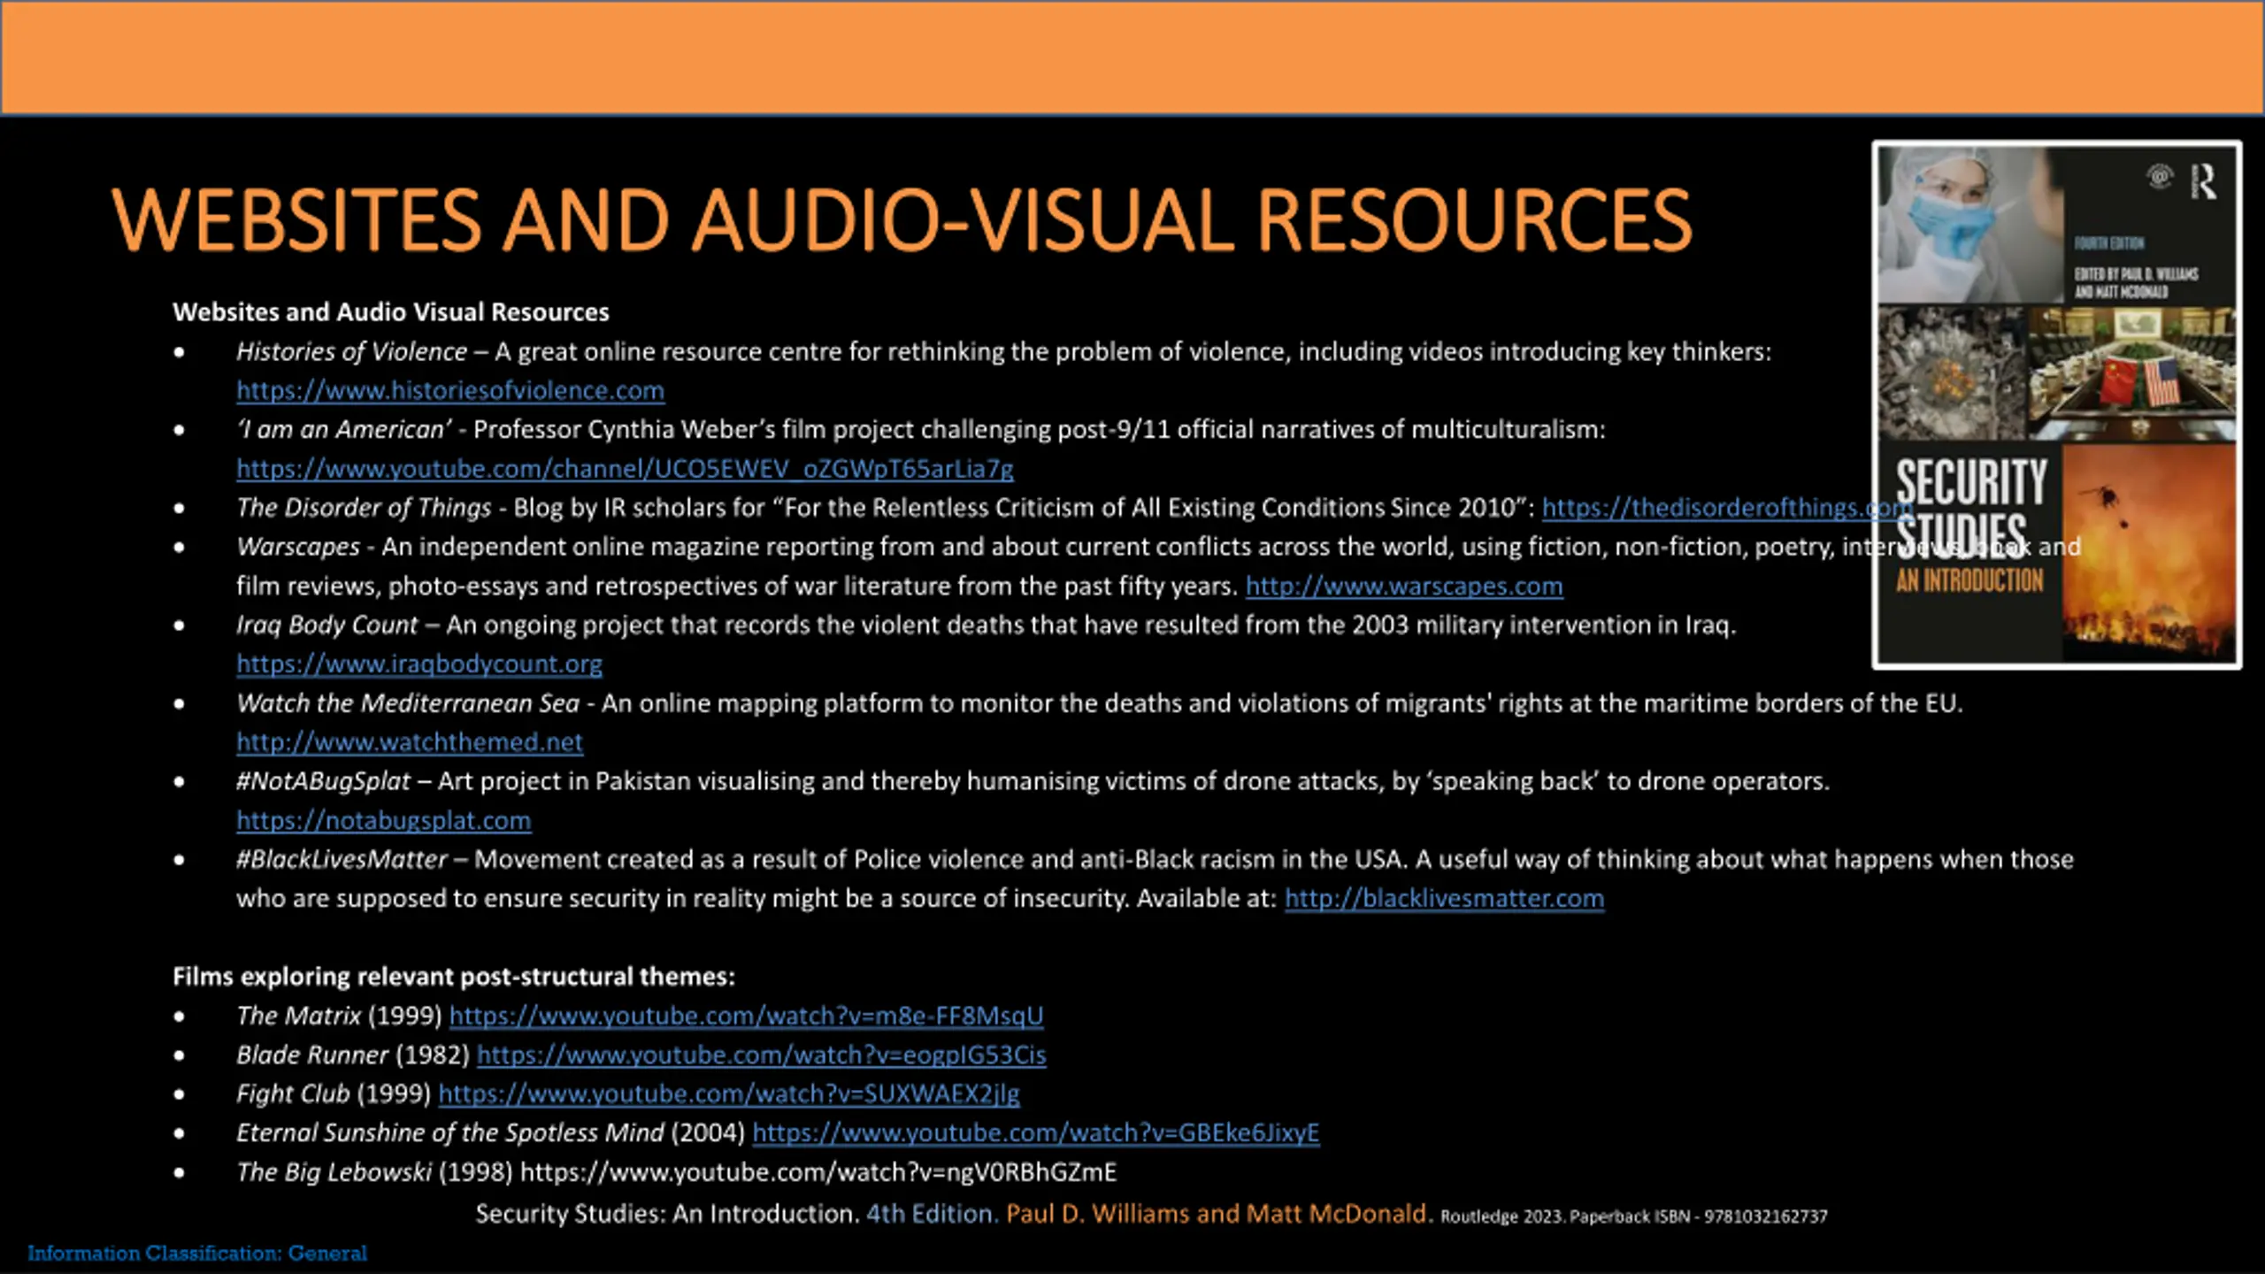Image resolution: width=2265 pixels, height=1274 pixels.
Task: Open the historiesofviolence.com link
Action: (x=450, y=390)
